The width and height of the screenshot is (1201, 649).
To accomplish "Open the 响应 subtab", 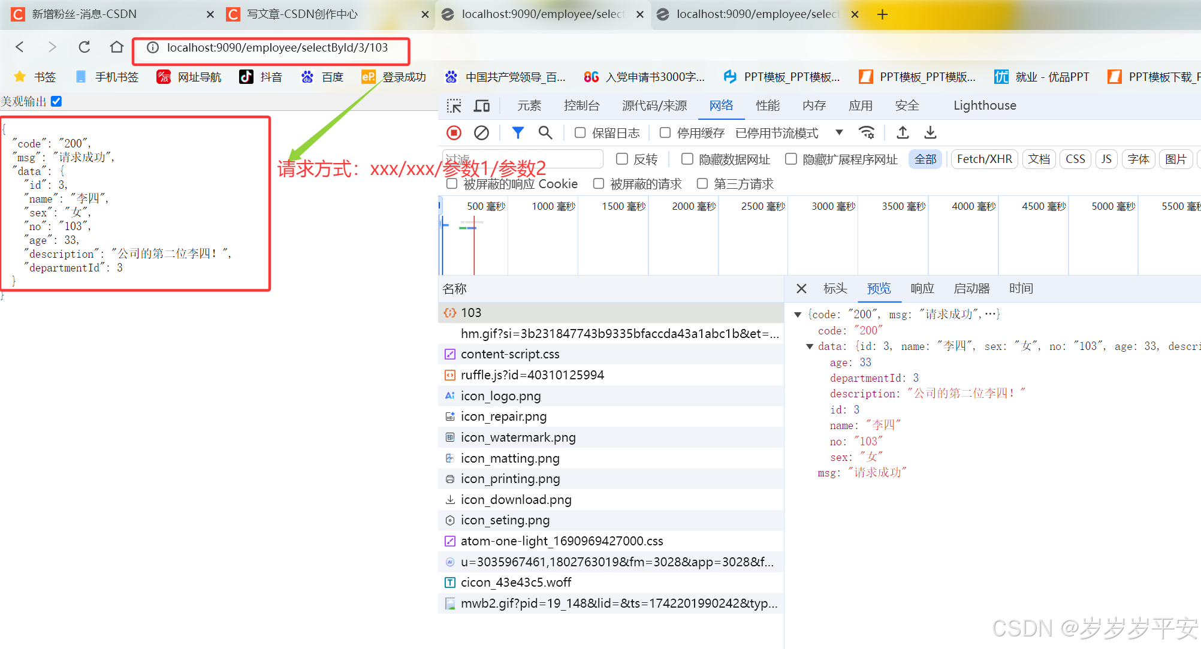I will [922, 288].
